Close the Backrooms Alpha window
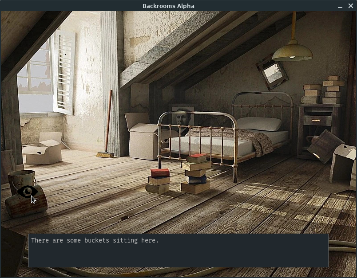This screenshot has width=357, height=278. [351, 6]
